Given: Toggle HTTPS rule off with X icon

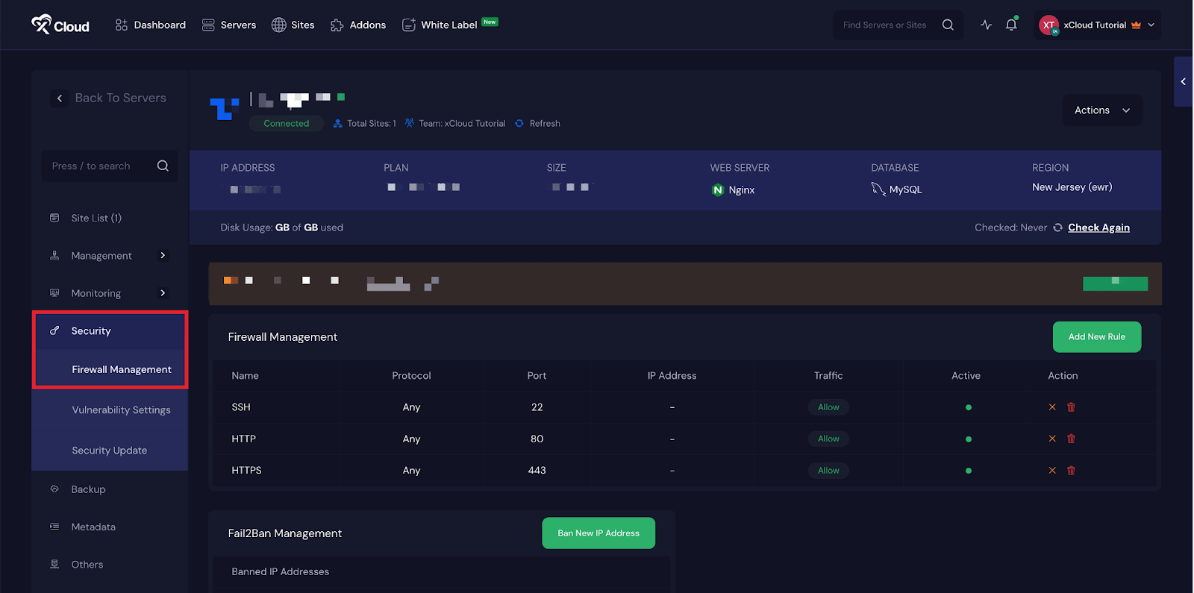Looking at the screenshot, I should tap(1052, 471).
